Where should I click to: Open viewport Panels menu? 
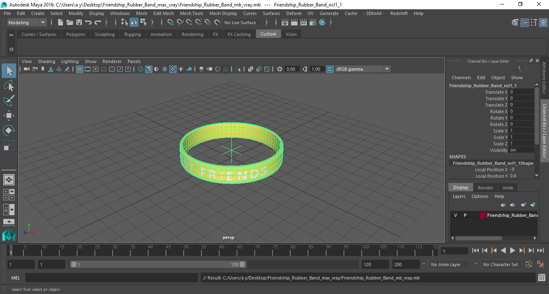134,61
